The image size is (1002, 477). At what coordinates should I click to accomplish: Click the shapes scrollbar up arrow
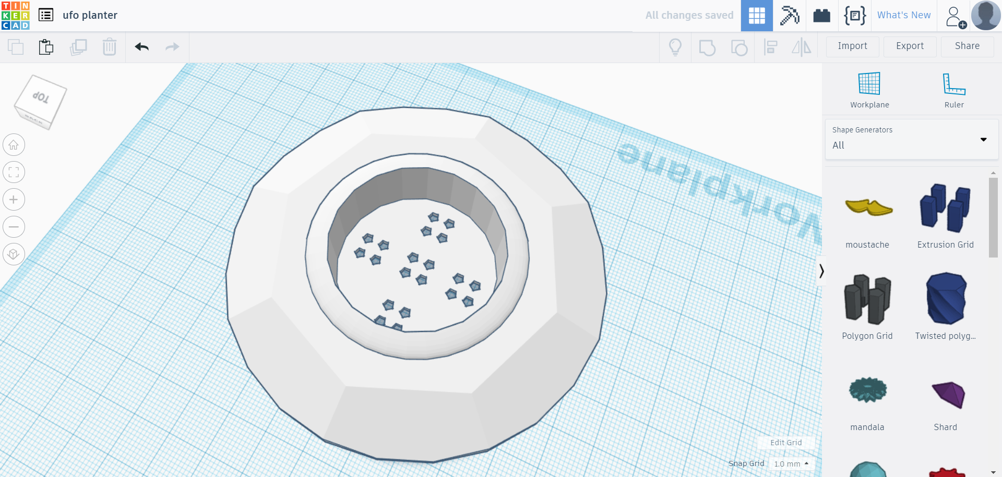click(x=993, y=173)
